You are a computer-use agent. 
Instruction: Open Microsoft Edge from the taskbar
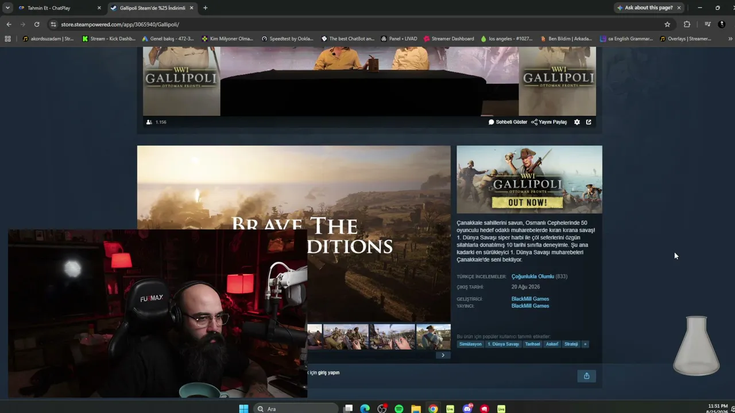365,409
